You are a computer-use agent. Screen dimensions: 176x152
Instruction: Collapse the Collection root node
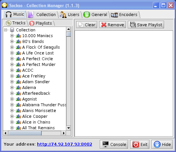point(5,30)
